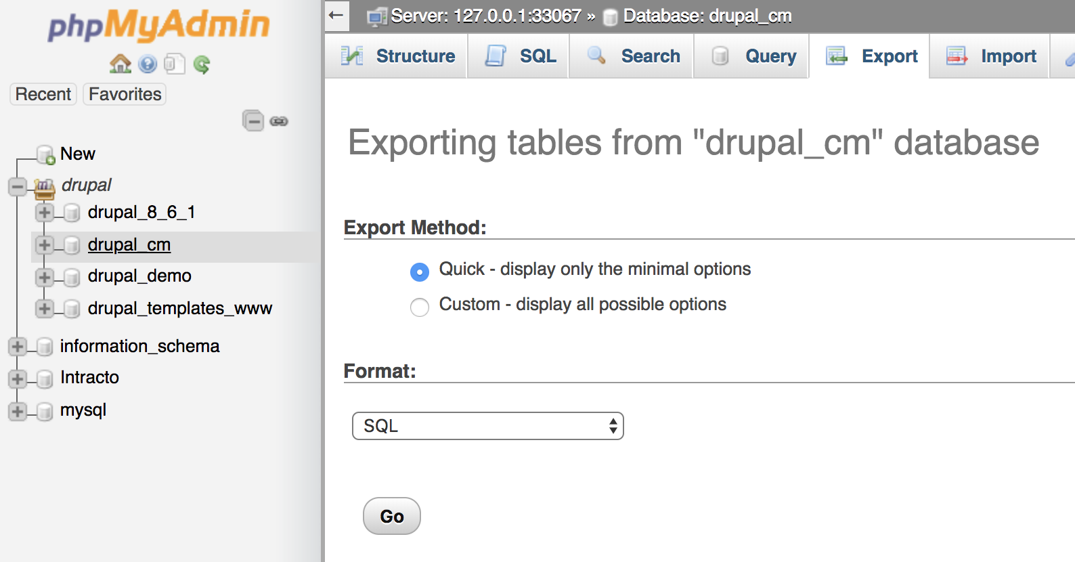This screenshot has height=562, width=1075.
Task: Click Server 127.0.0.1:33067 breadcrumb link
Action: pyautogui.click(x=486, y=16)
